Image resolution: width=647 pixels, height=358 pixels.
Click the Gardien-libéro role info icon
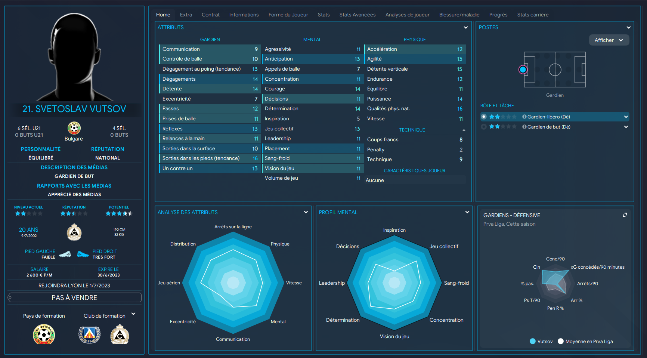(x=524, y=117)
